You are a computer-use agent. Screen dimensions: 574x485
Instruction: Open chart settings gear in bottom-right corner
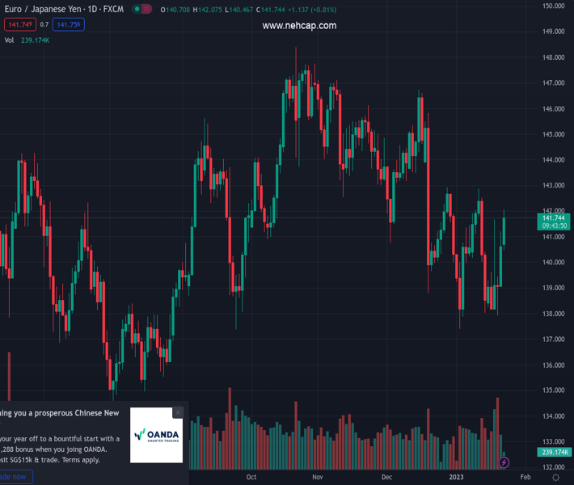(555, 478)
